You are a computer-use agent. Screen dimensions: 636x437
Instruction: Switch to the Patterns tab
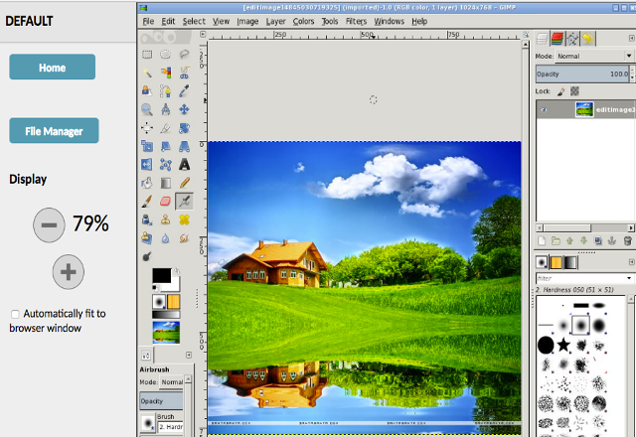tap(556, 263)
